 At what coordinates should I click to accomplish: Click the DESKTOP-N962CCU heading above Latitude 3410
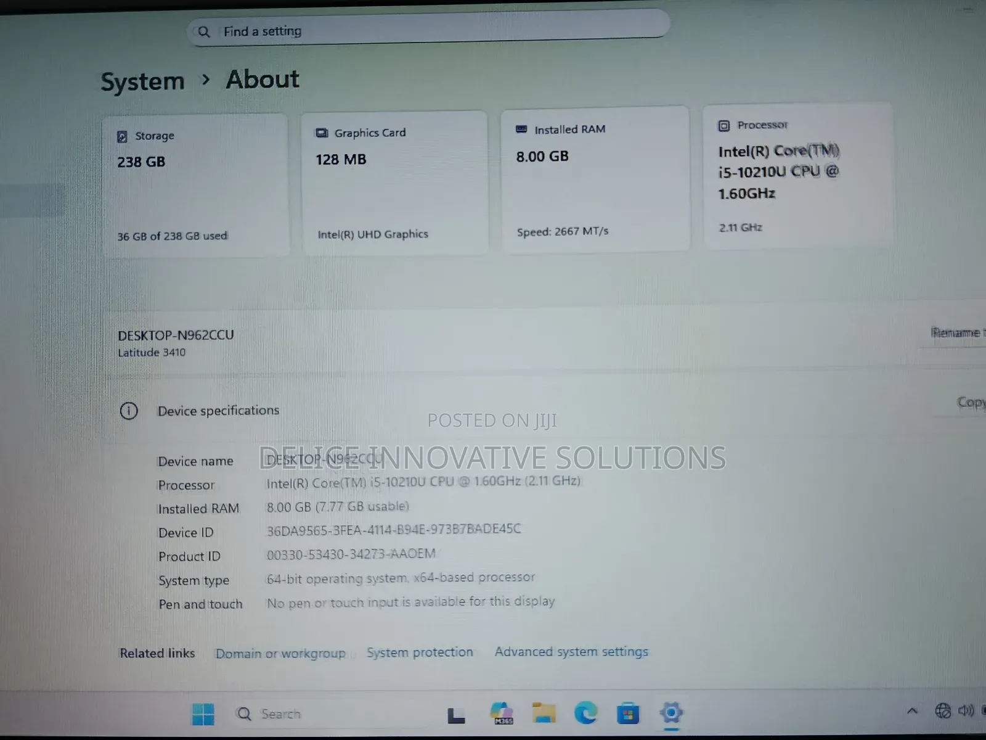[x=176, y=335]
